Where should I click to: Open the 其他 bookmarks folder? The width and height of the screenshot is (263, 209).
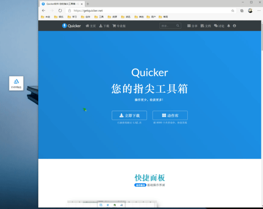click(139, 17)
